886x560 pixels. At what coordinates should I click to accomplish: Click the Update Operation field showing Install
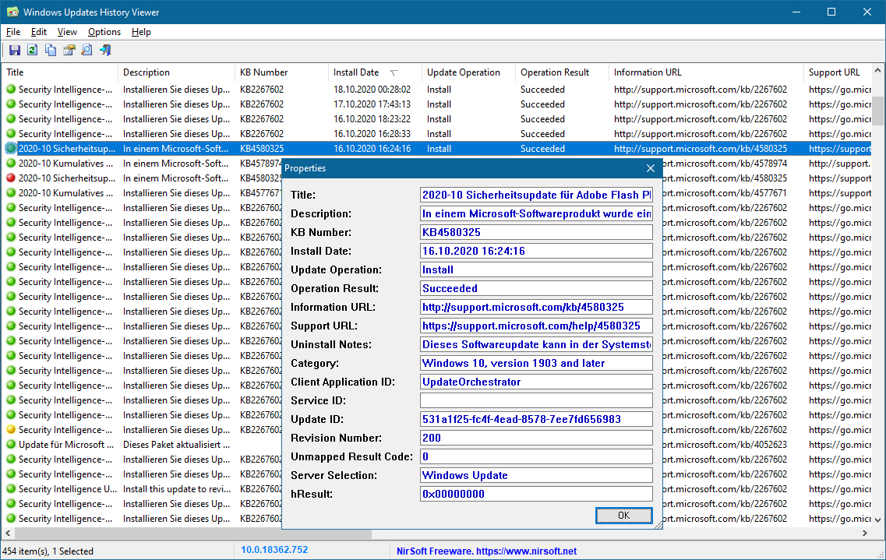coord(536,269)
